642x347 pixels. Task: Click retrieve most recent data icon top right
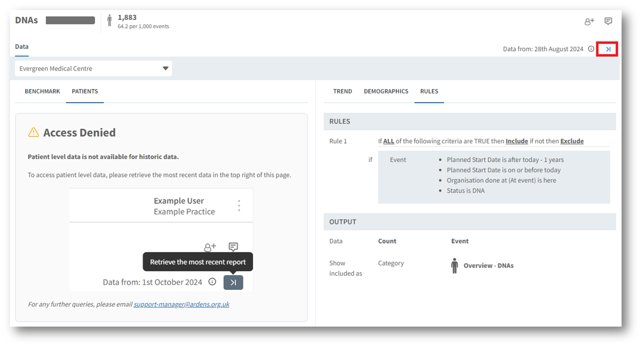608,49
